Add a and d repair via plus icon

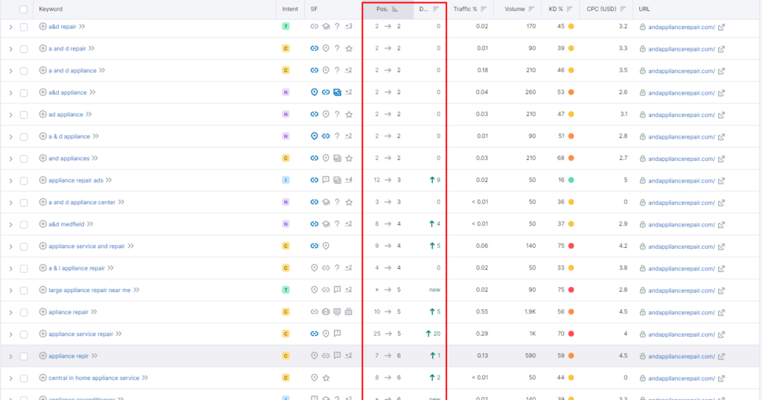(x=42, y=48)
